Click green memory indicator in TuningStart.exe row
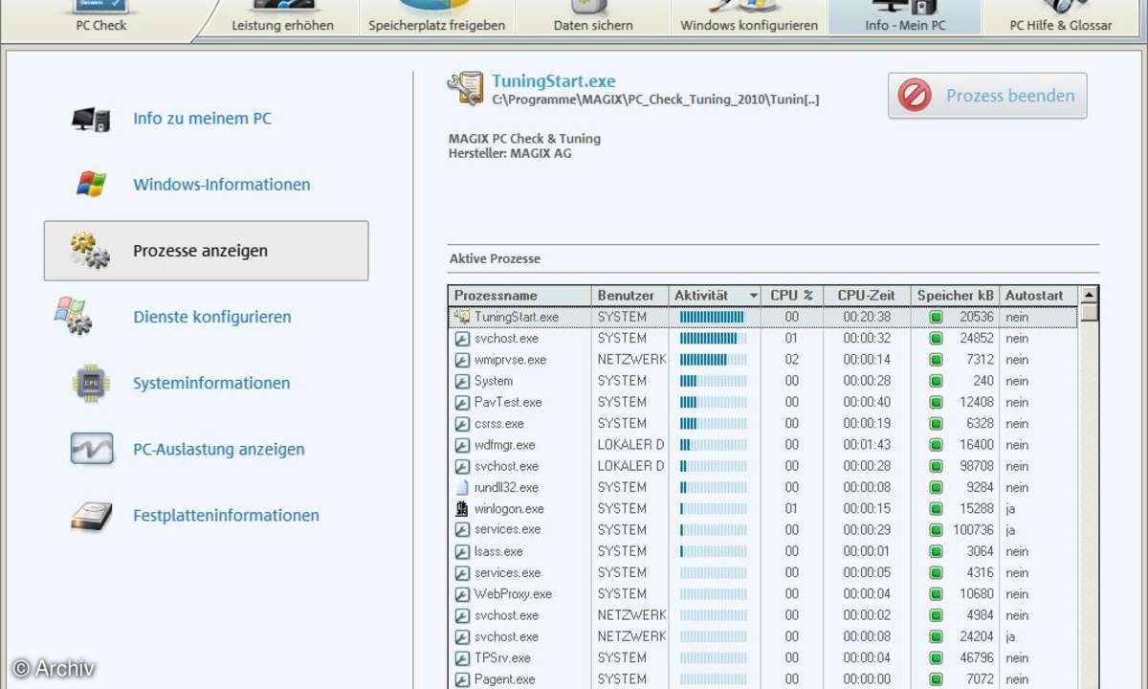The height and width of the screenshot is (689, 1148). 937,317
